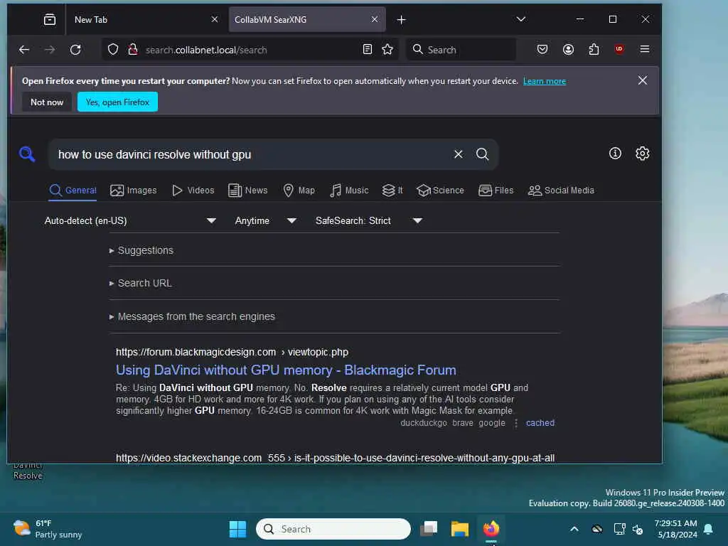This screenshot has height=546, width=728.
Task: Switch to Videos search category
Action: pos(193,191)
